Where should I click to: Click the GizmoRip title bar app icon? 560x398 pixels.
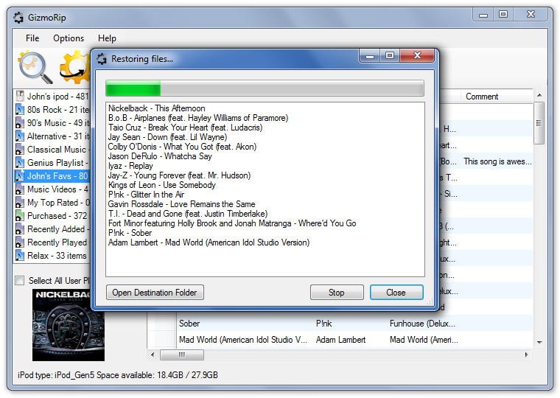(x=18, y=18)
